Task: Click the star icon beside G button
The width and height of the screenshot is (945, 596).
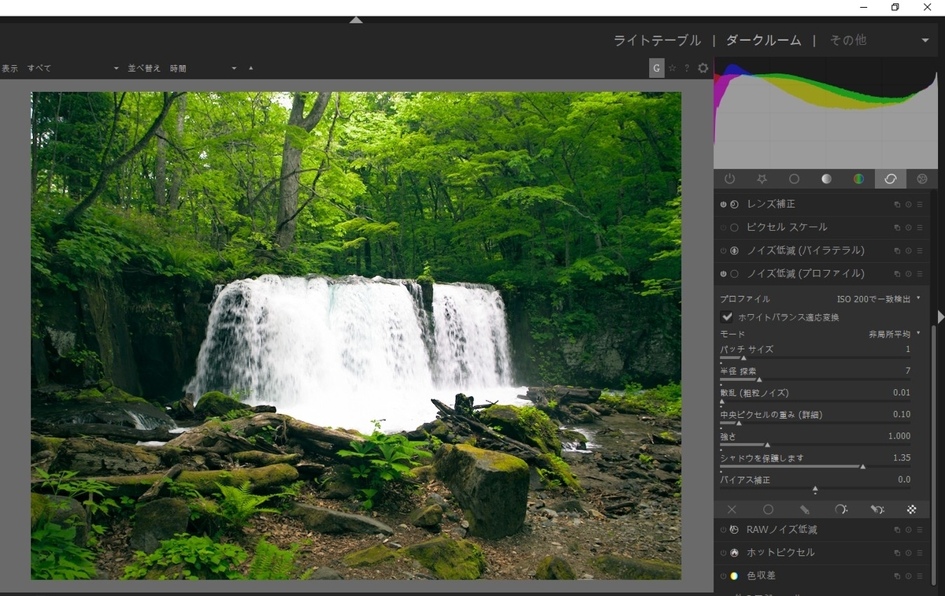Action: coord(673,68)
